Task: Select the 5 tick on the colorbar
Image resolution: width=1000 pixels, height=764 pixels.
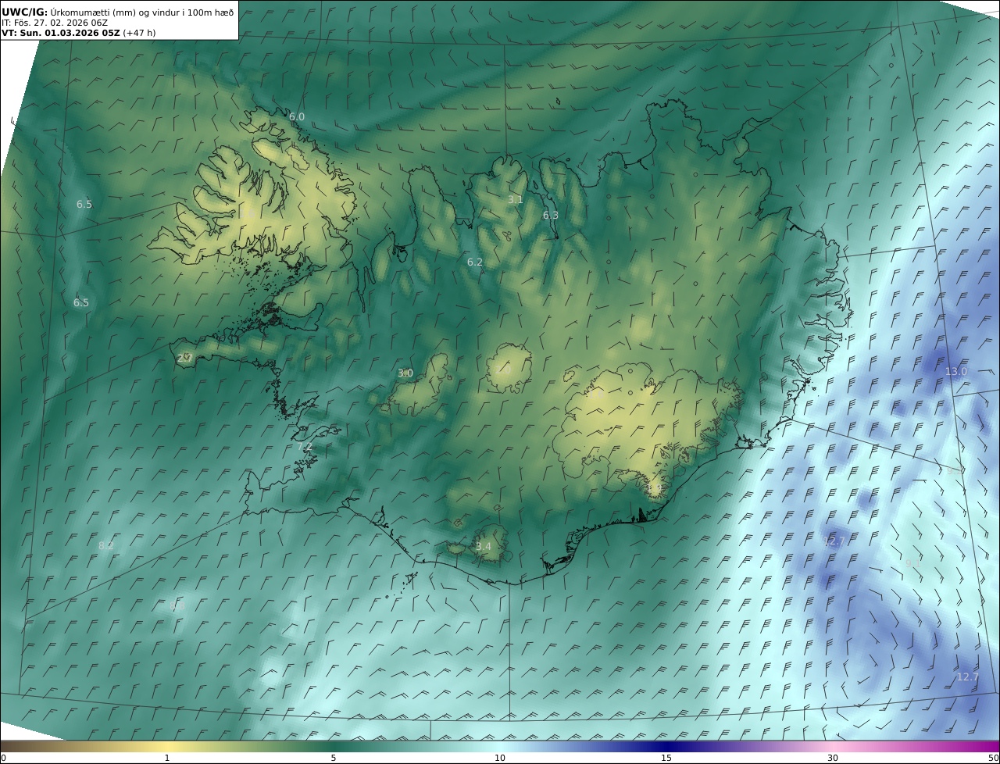Action: pos(334,758)
